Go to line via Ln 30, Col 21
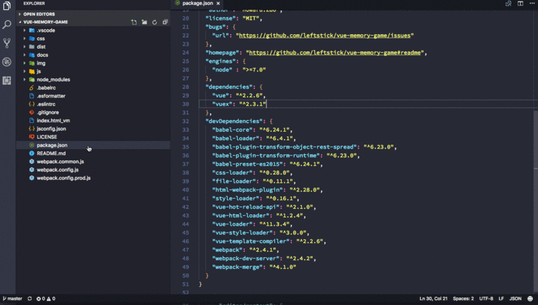 tap(433, 299)
